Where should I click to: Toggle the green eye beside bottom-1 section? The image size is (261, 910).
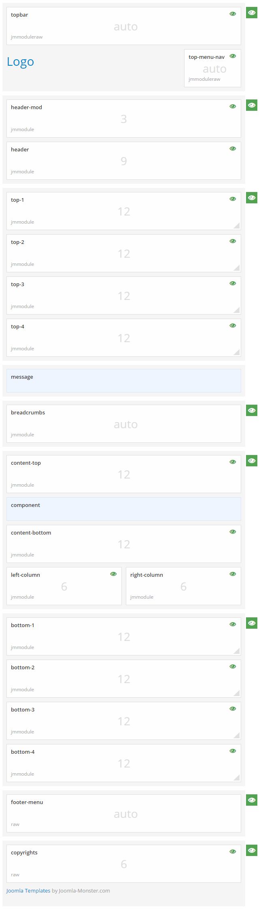click(x=252, y=623)
